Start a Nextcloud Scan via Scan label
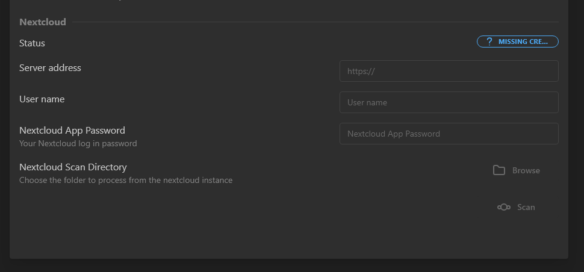The image size is (584, 272). coord(526,207)
